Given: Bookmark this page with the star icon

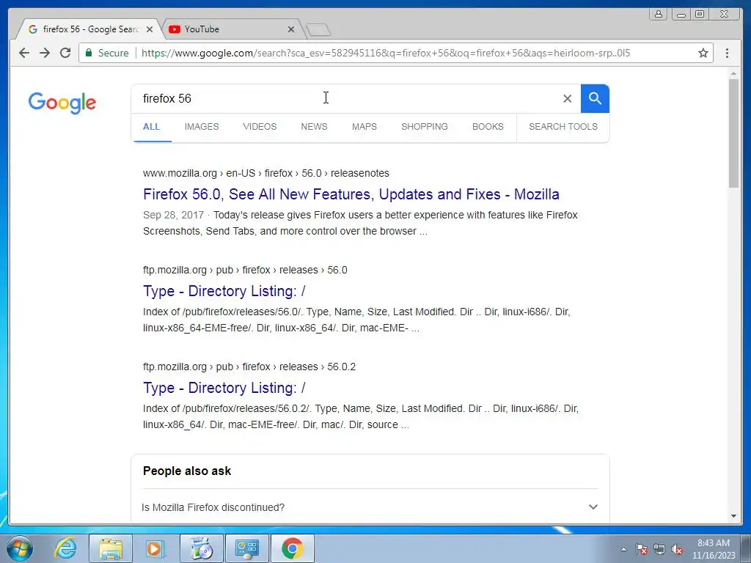Looking at the screenshot, I should (703, 53).
